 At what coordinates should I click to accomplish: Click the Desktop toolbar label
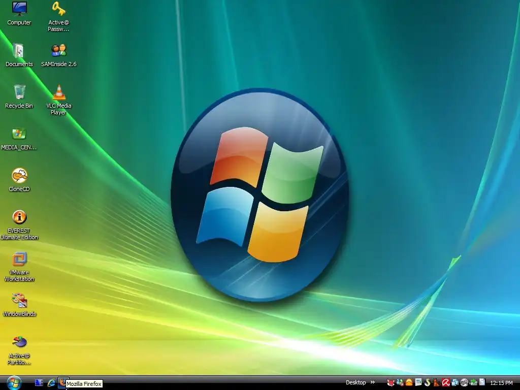click(356, 382)
